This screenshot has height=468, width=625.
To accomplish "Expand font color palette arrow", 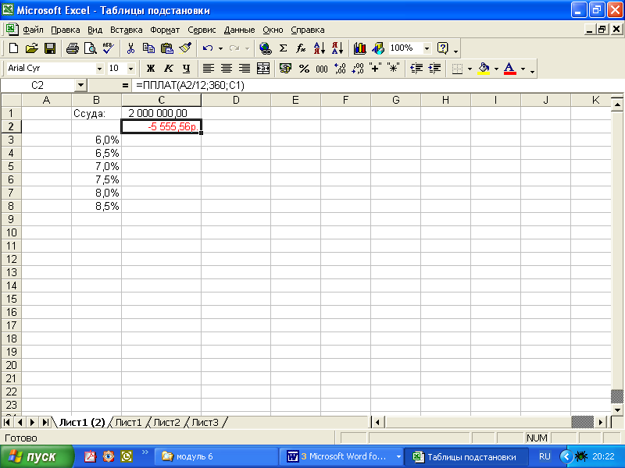I will (523, 69).
